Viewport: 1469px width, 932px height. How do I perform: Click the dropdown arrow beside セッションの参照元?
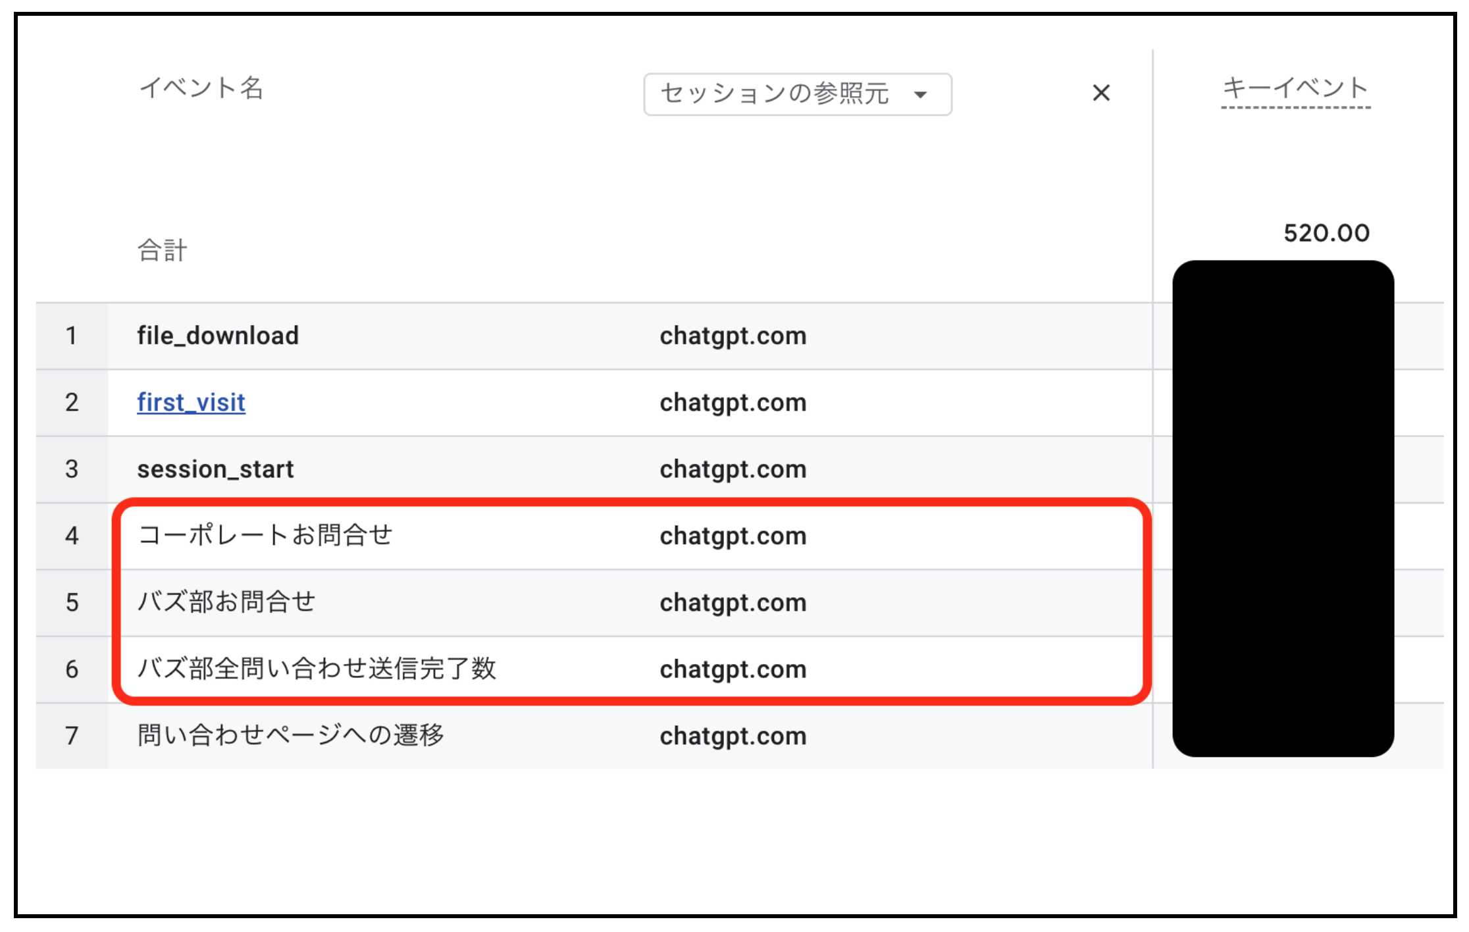click(921, 95)
